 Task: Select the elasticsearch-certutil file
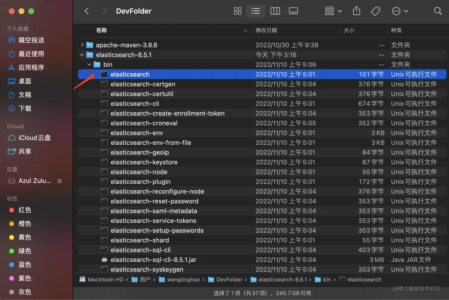tap(262, 94)
